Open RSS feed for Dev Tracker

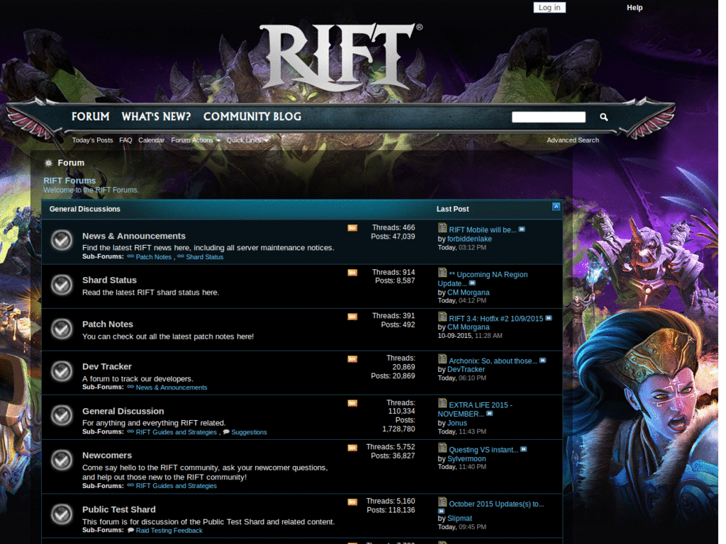[352, 359]
